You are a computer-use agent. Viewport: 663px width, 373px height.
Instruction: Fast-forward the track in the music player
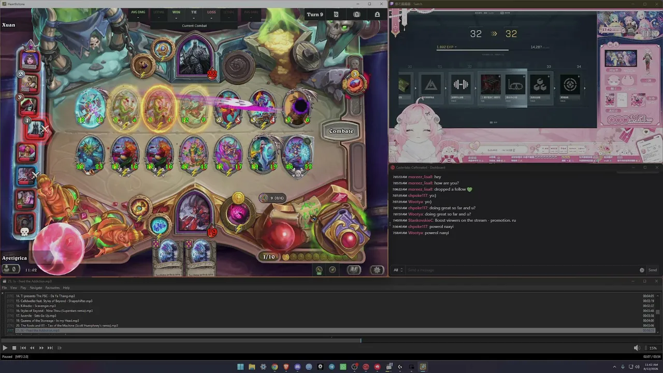[41, 348]
